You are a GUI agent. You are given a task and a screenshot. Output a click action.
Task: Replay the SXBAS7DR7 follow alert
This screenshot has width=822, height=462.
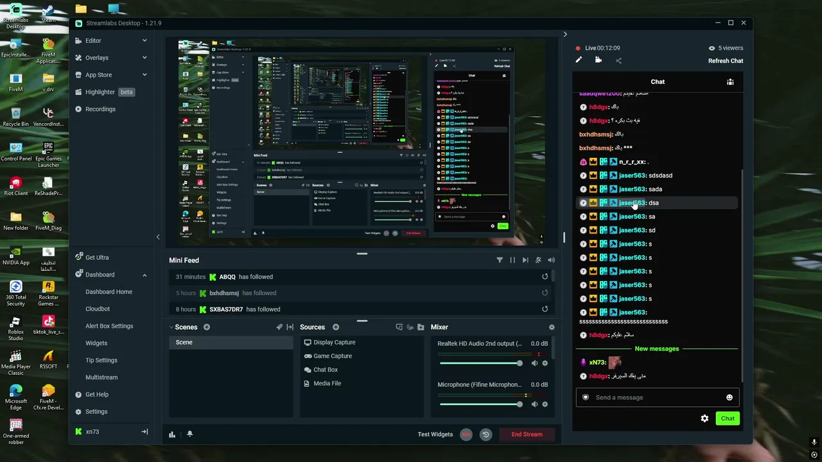[545, 309]
